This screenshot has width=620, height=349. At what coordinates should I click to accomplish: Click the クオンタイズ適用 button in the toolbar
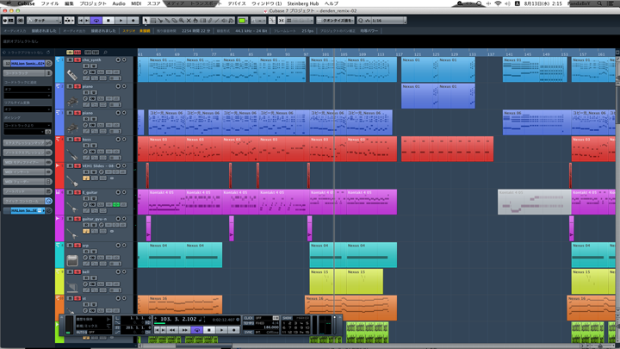pos(336,20)
